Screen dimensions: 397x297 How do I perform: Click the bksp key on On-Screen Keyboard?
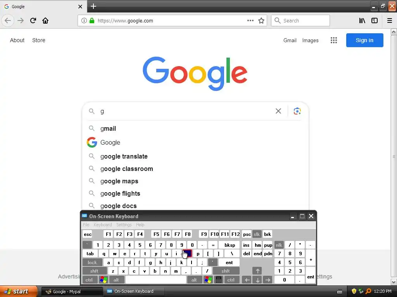pos(230,245)
